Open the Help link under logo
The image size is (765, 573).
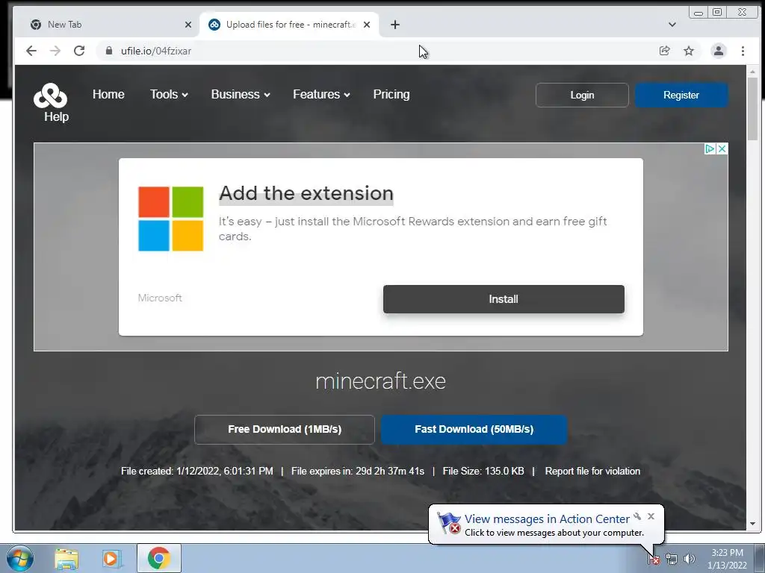tap(56, 117)
